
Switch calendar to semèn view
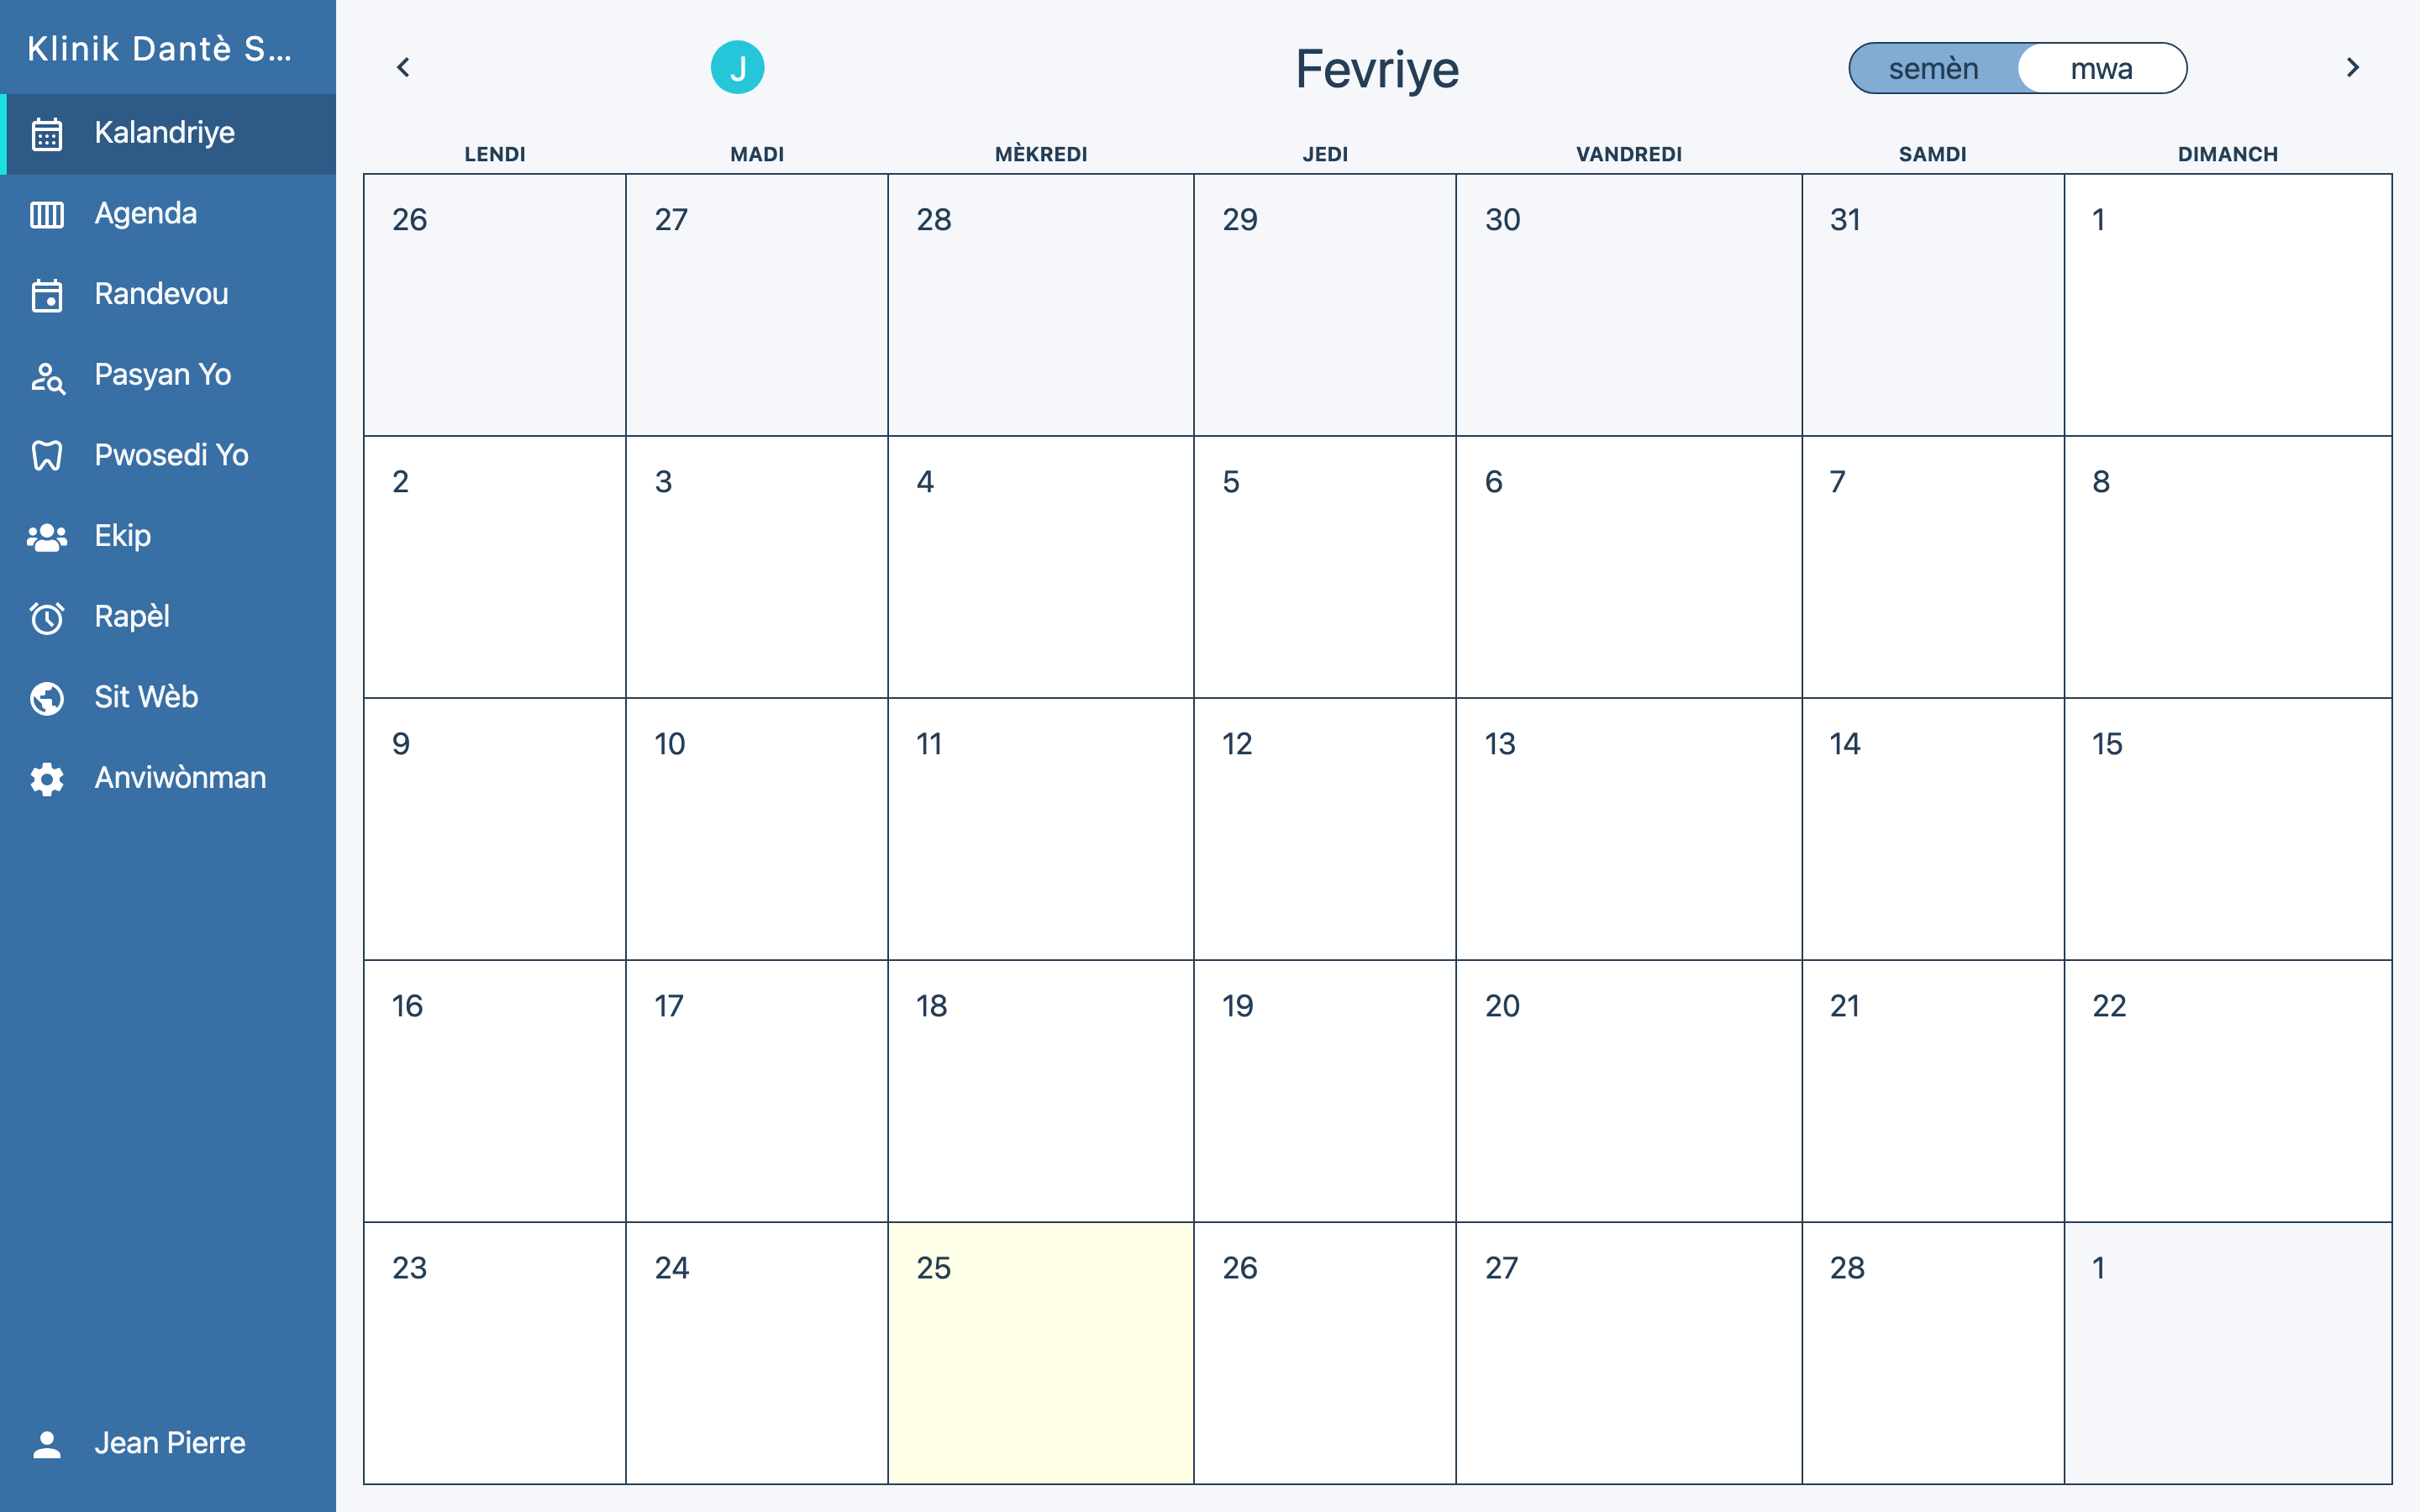point(1933,68)
